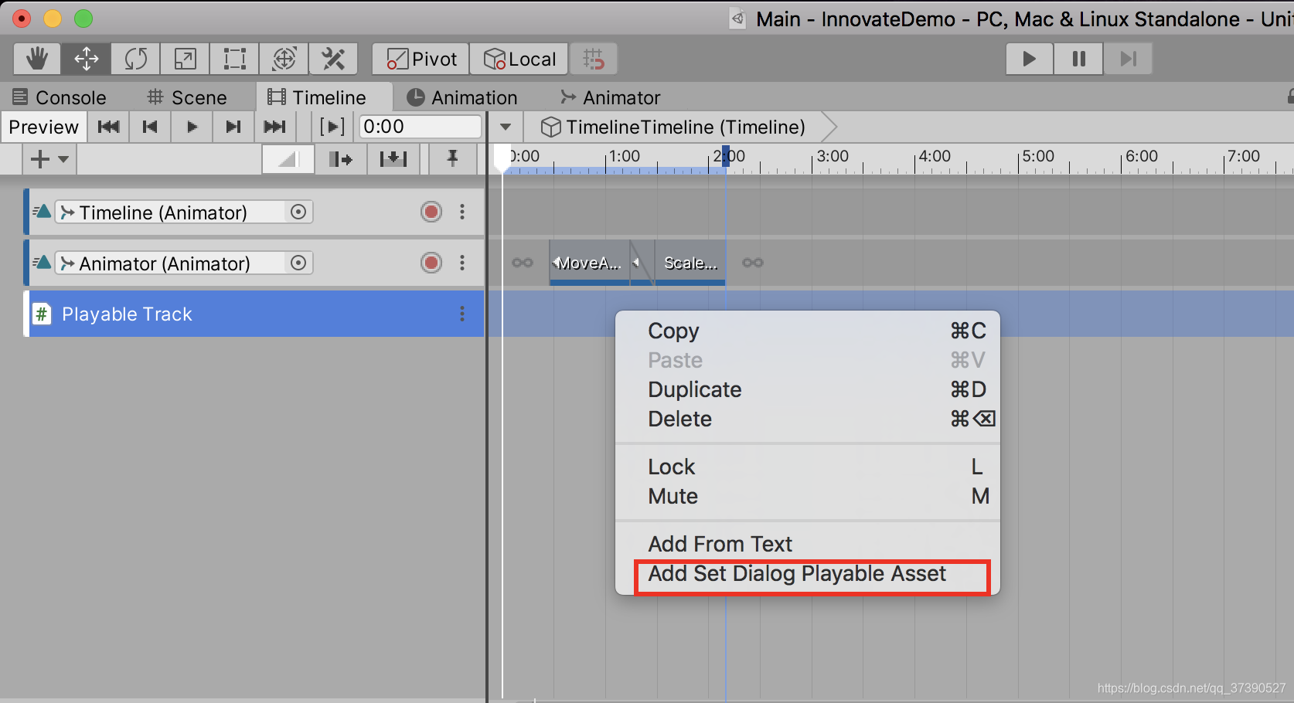Viewport: 1294px width, 703px height.
Task: Select the Scale tool
Action: (185, 59)
